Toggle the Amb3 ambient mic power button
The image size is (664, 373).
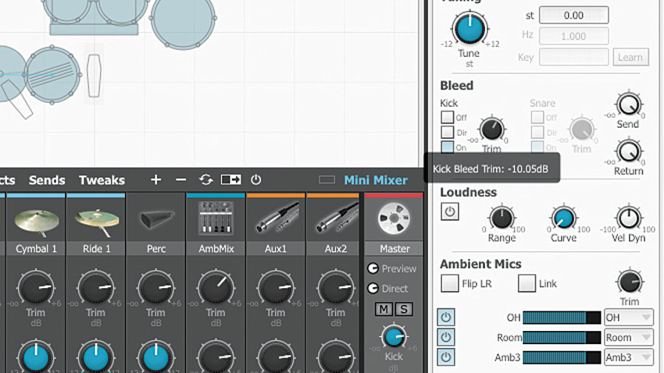coord(445,357)
